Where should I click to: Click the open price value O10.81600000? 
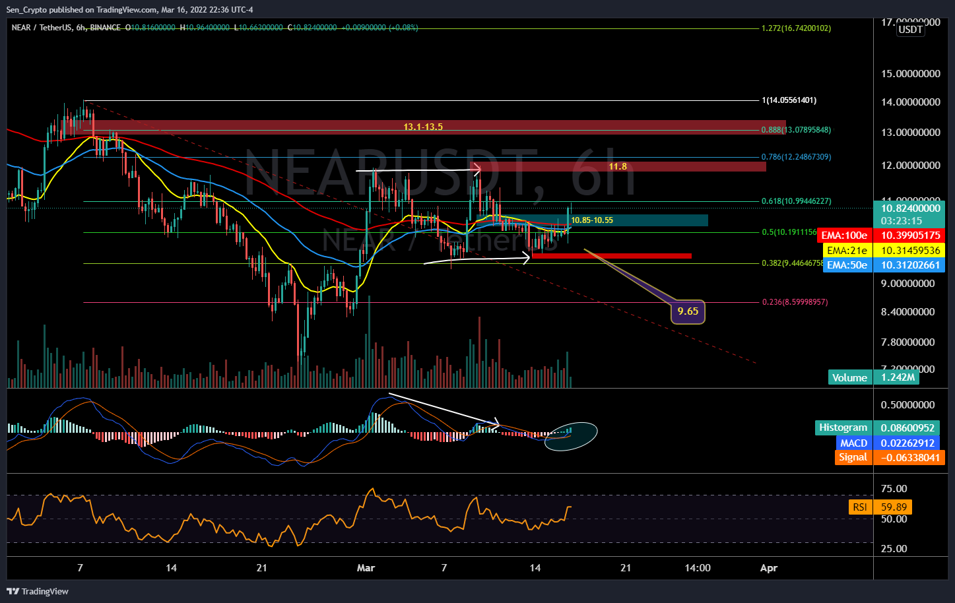[150, 28]
